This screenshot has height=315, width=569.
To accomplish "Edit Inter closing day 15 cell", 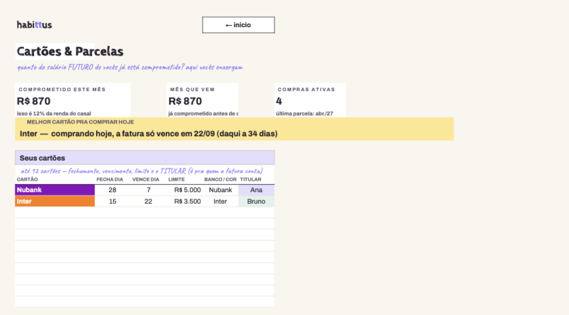I will click(x=112, y=201).
